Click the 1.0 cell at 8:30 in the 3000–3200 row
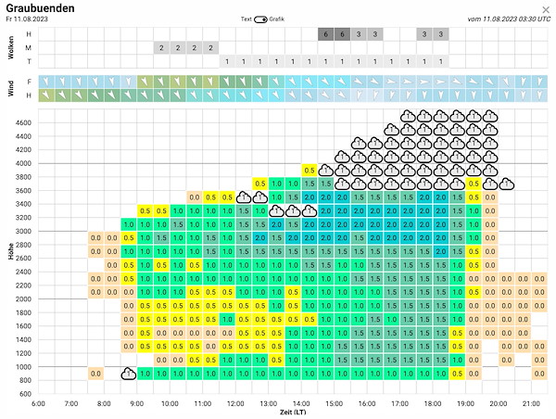This screenshot has height=419, width=556. click(x=129, y=224)
